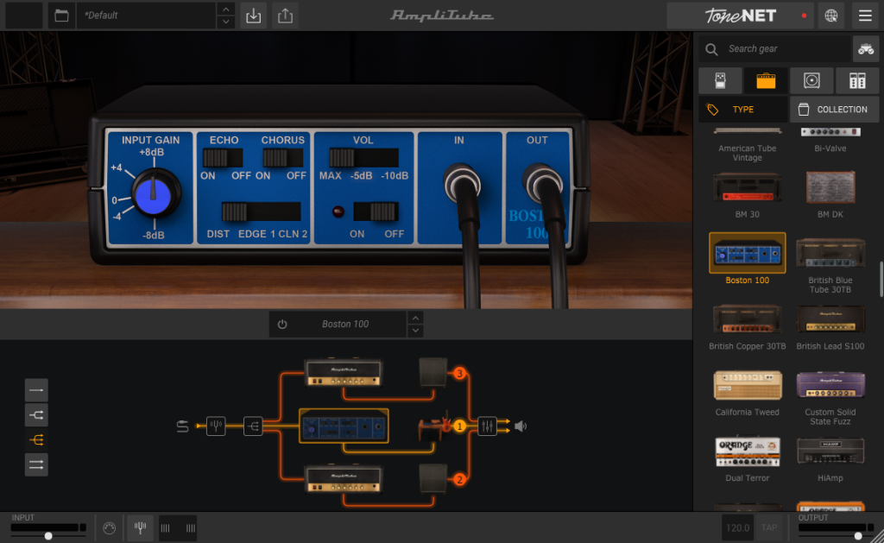The width and height of the screenshot is (884, 543).
Task: Select the signal splitter block
Action: (x=253, y=426)
